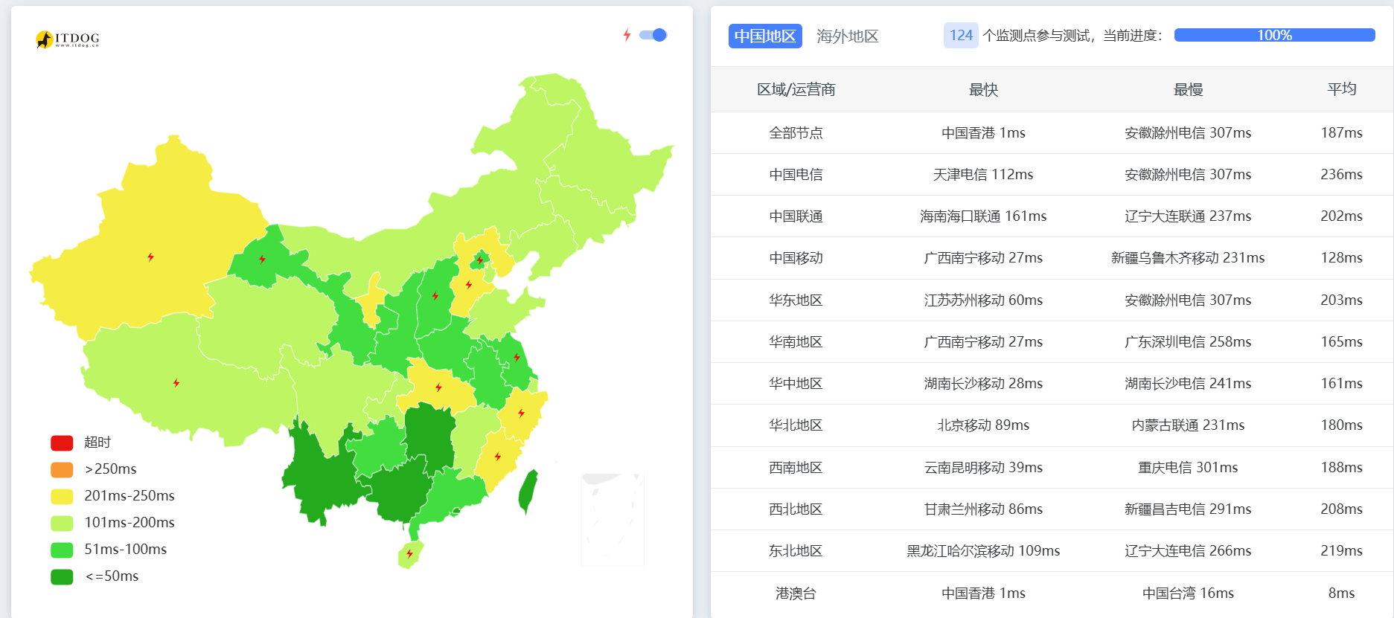This screenshot has width=1394, height=618.
Task: Click the 51ms-100ms green legend swatch
Action: click(x=62, y=550)
